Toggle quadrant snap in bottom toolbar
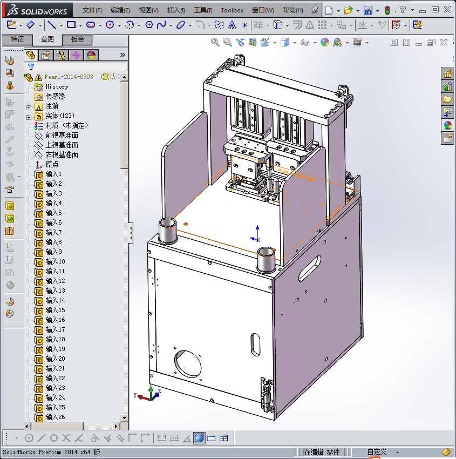 [x=54, y=438]
